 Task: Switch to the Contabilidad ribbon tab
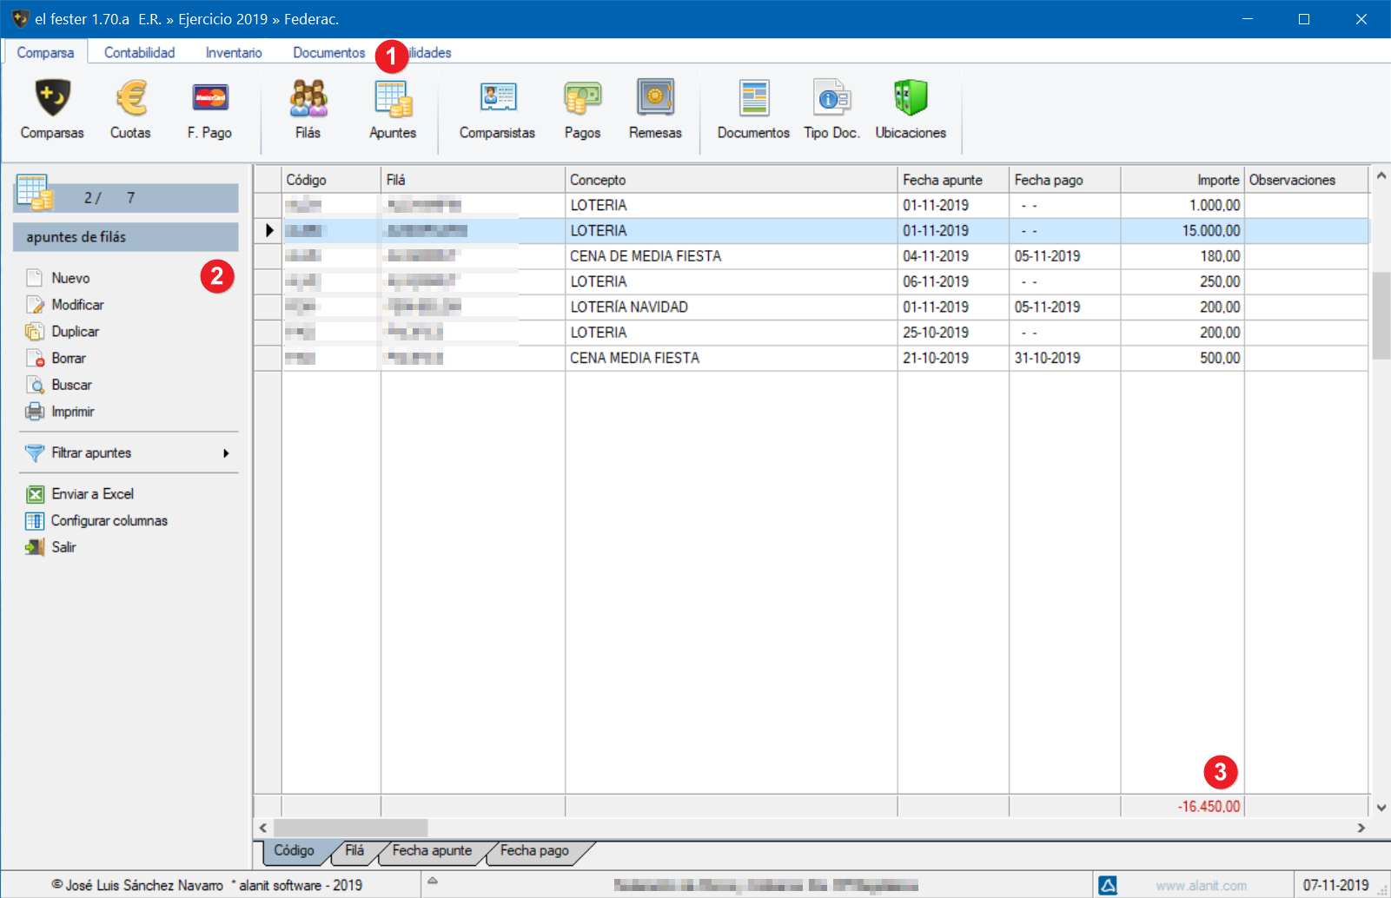(139, 53)
